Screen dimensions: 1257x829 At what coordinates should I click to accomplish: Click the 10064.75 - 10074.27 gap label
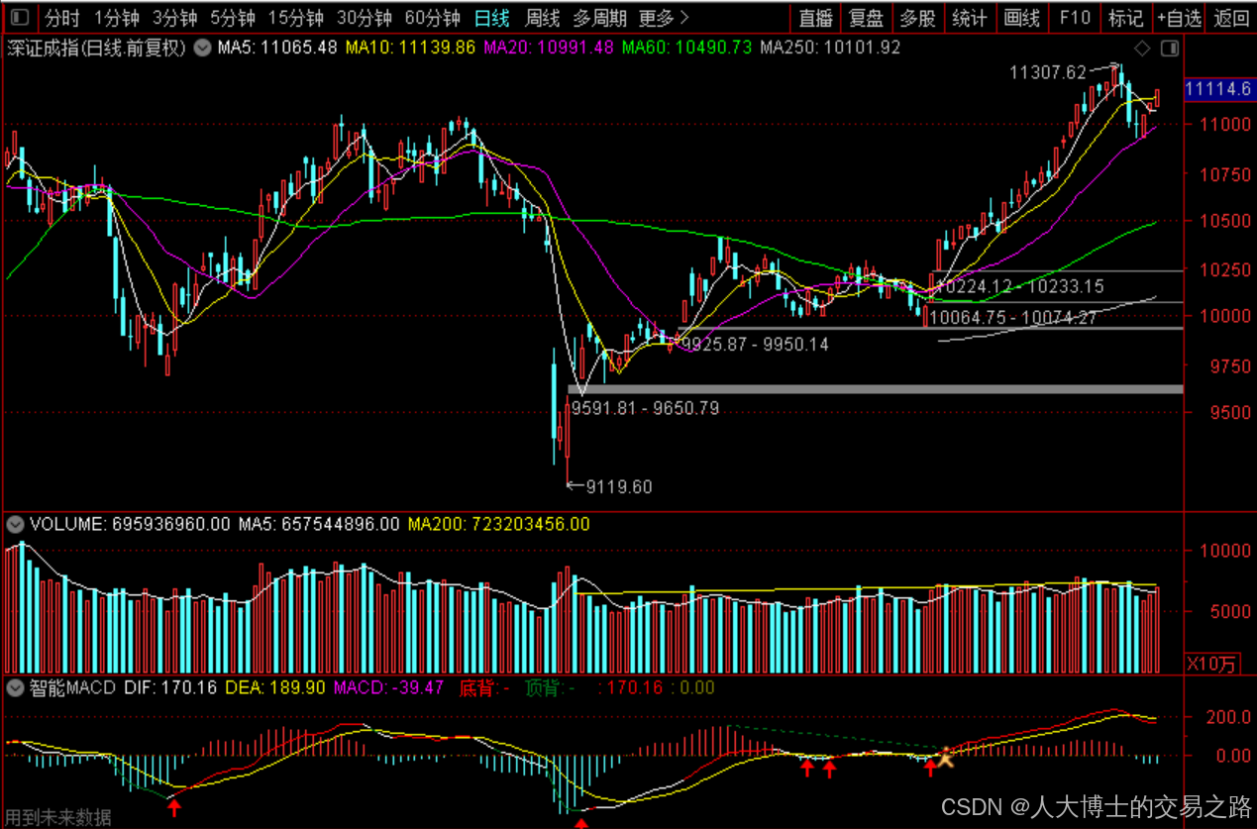pos(1015,318)
